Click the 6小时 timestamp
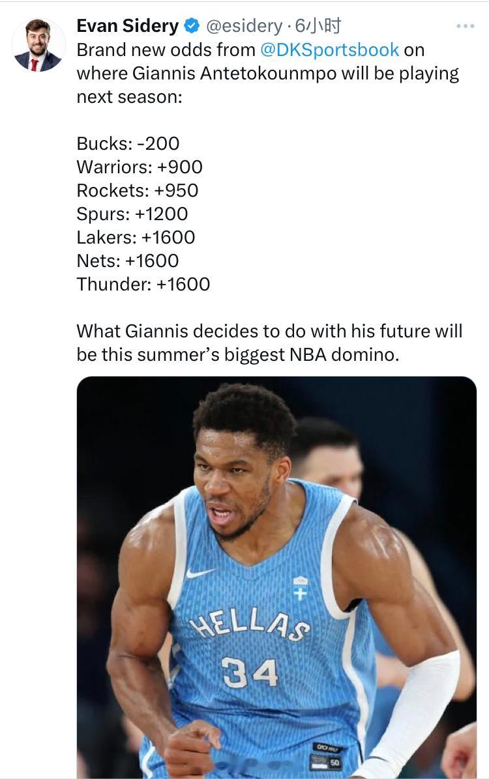 click(x=318, y=26)
